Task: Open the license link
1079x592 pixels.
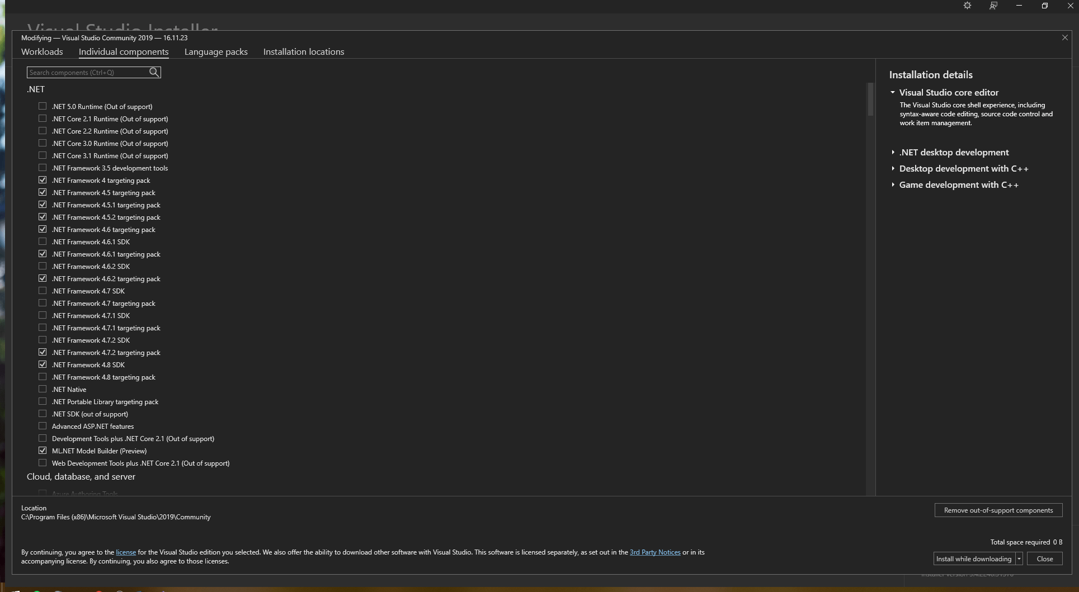Action: 126,552
